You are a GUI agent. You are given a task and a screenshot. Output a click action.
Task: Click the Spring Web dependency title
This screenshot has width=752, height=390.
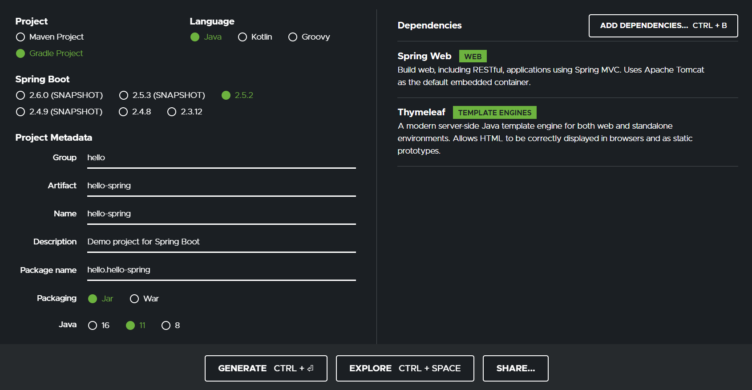(x=425, y=56)
